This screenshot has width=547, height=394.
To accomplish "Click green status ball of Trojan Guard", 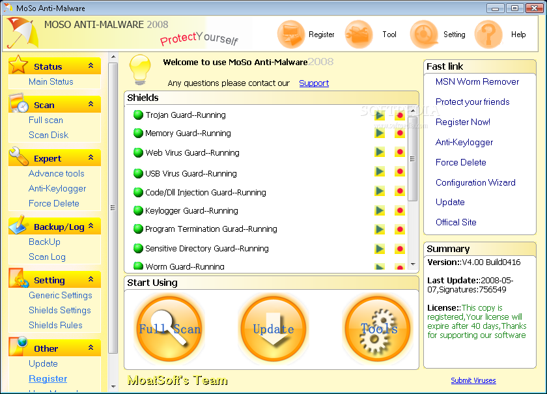I will pyautogui.click(x=138, y=115).
